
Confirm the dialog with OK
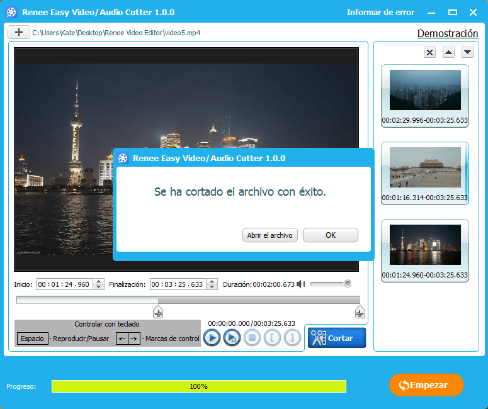click(331, 235)
